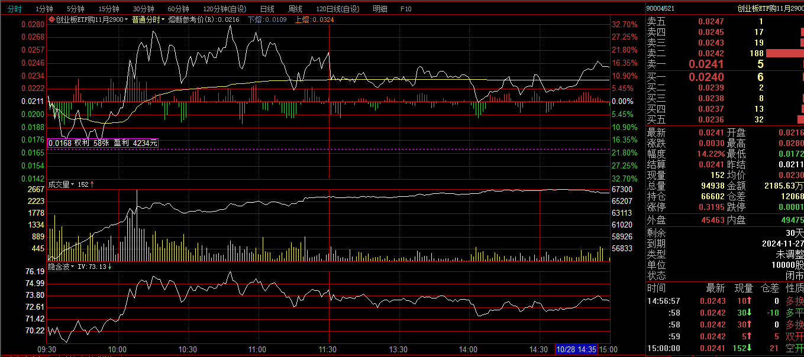Open the 普通分时 chart mode dropdown

pyautogui.click(x=163, y=20)
